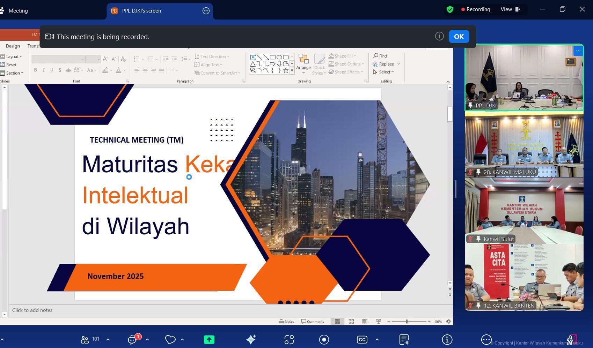Select the Kanwil Sulut video thumbnail

(x=524, y=211)
